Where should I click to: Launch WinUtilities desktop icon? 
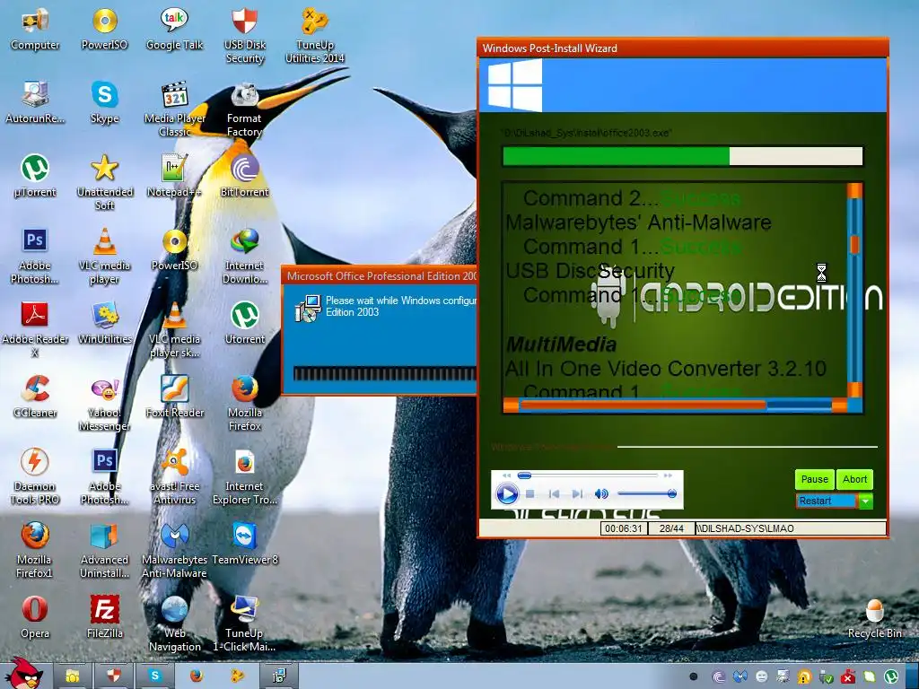[104, 323]
